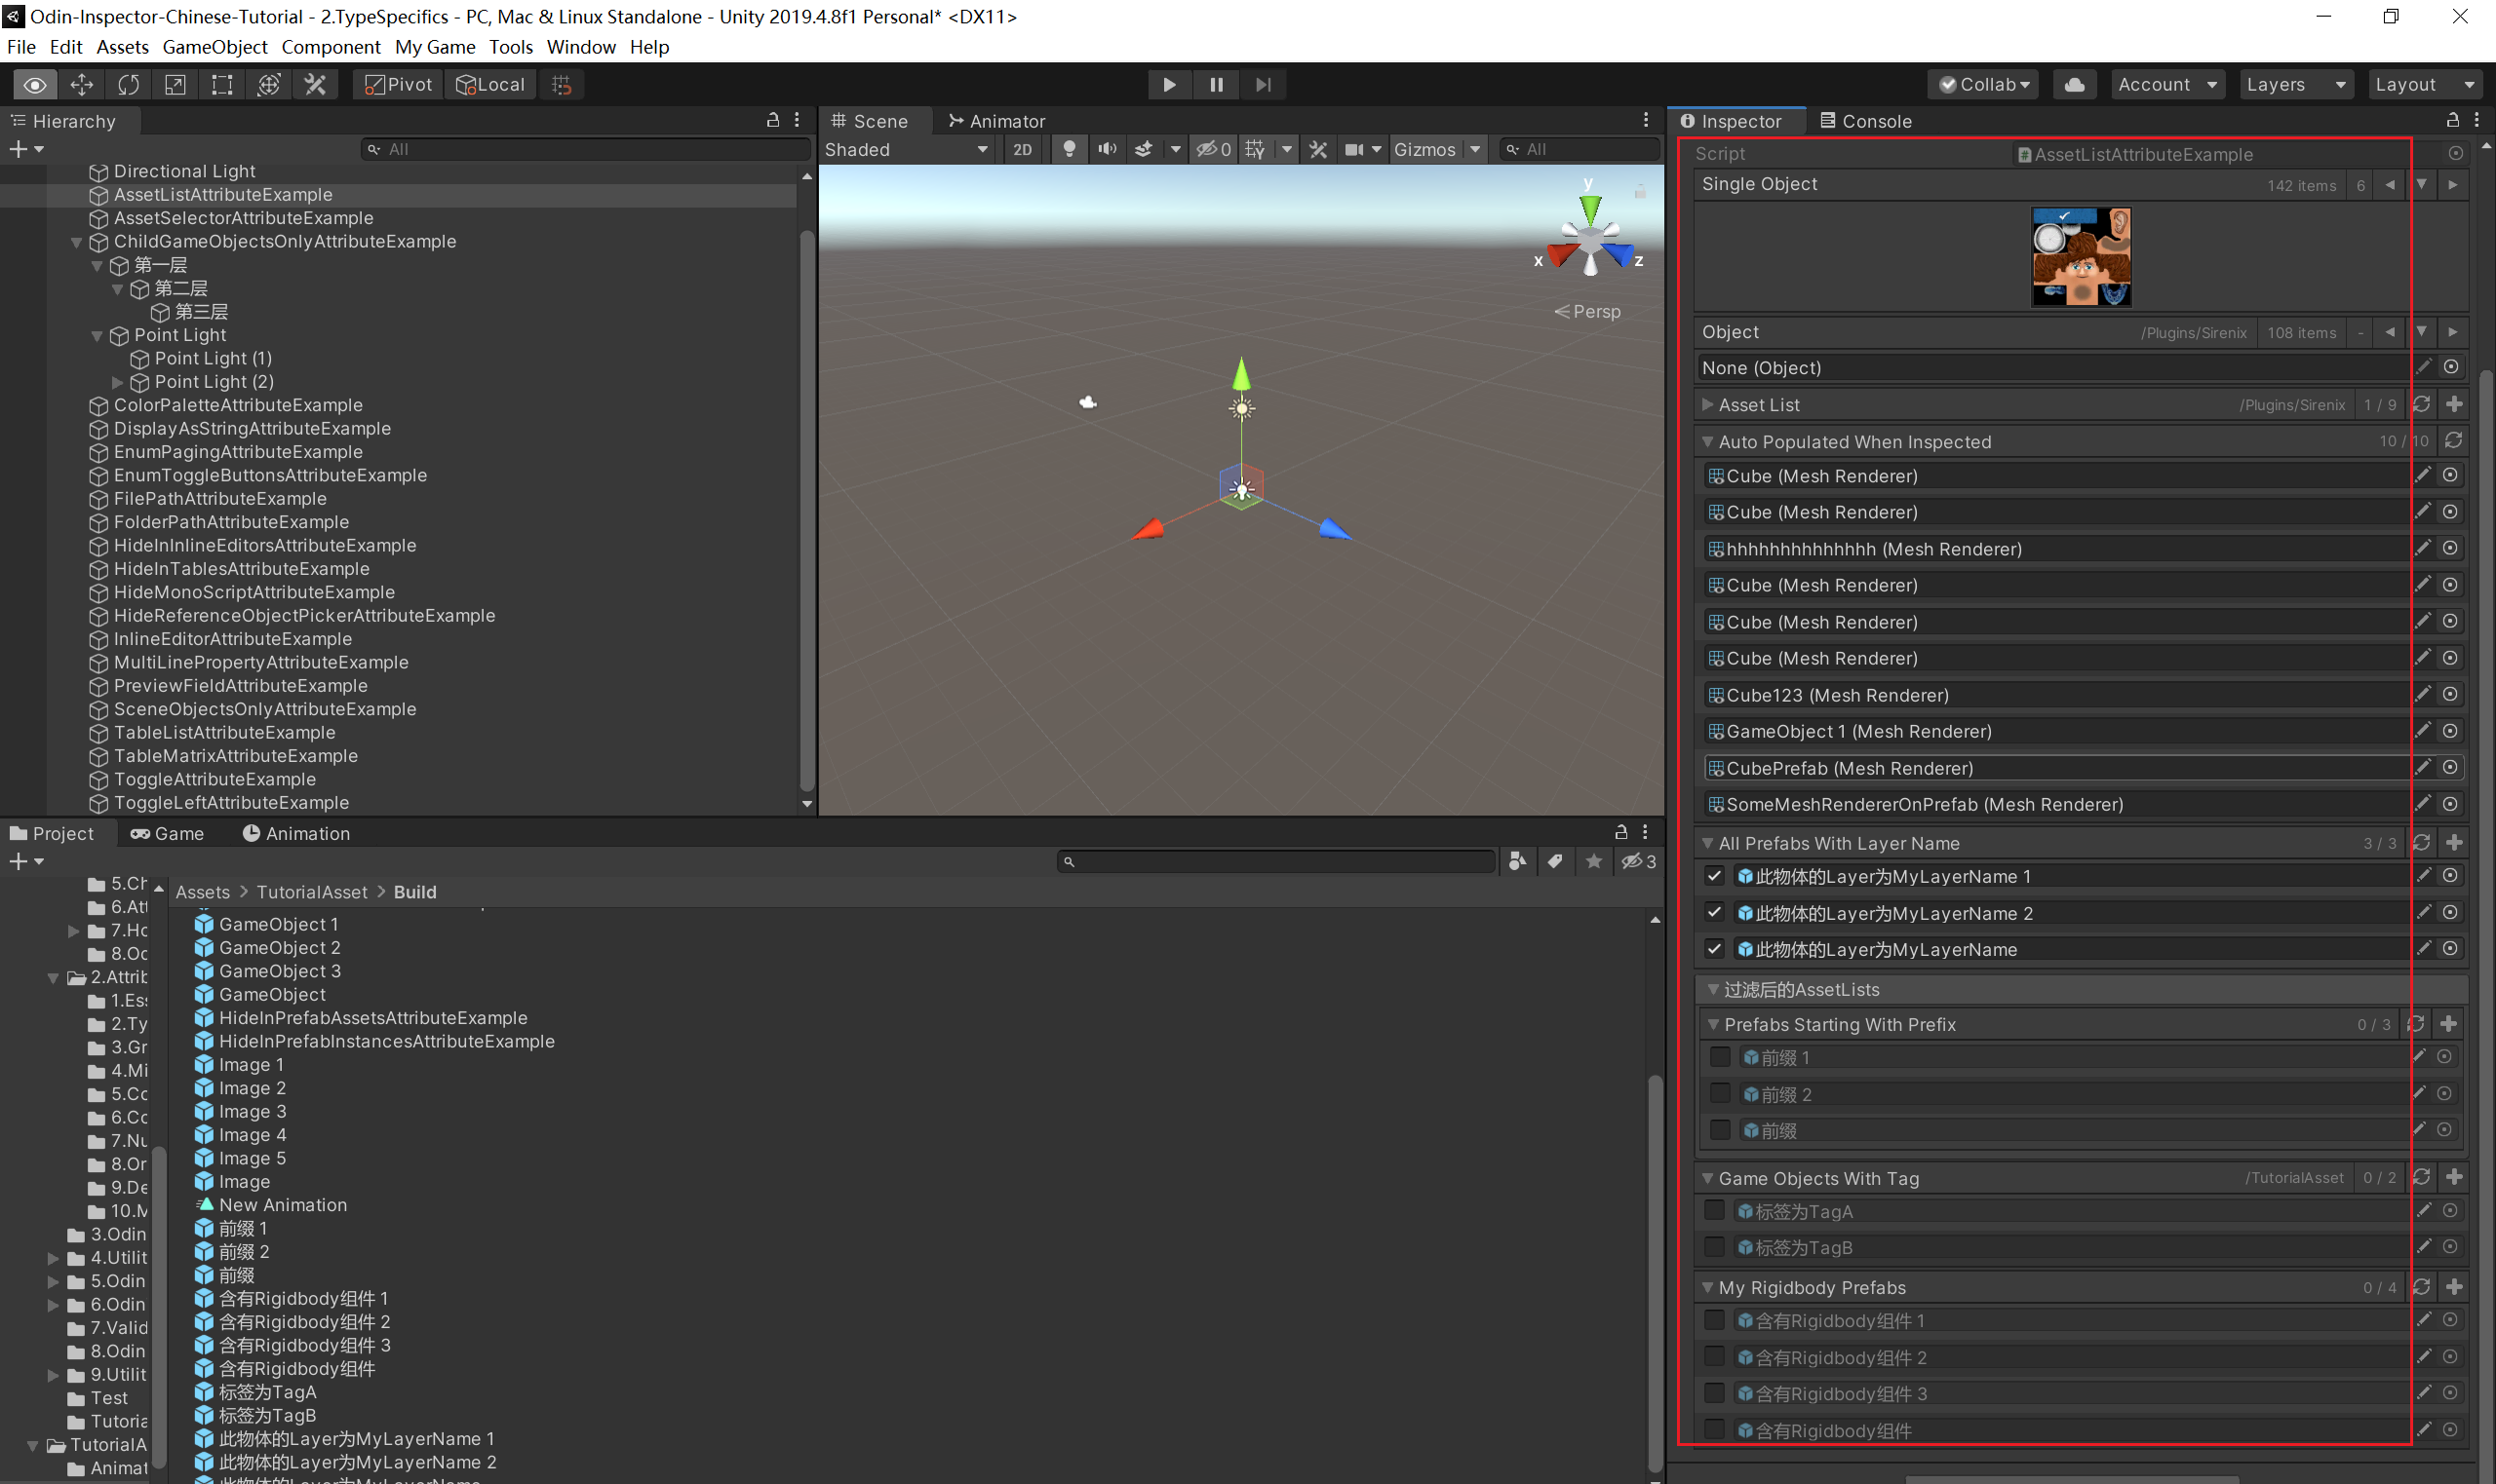Uncheck the 此物体的Layer为MyLayerName 1 checkbox
Image resolution: width=2496 pixels, height=1484 pixels.
point(1715,876)
